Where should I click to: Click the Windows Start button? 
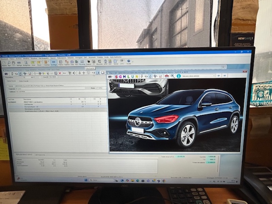click(86, 180)
